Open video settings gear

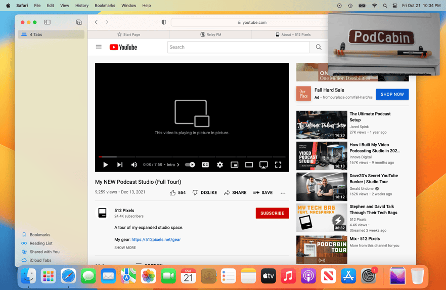pyautogui.click(x=220, y=165)
